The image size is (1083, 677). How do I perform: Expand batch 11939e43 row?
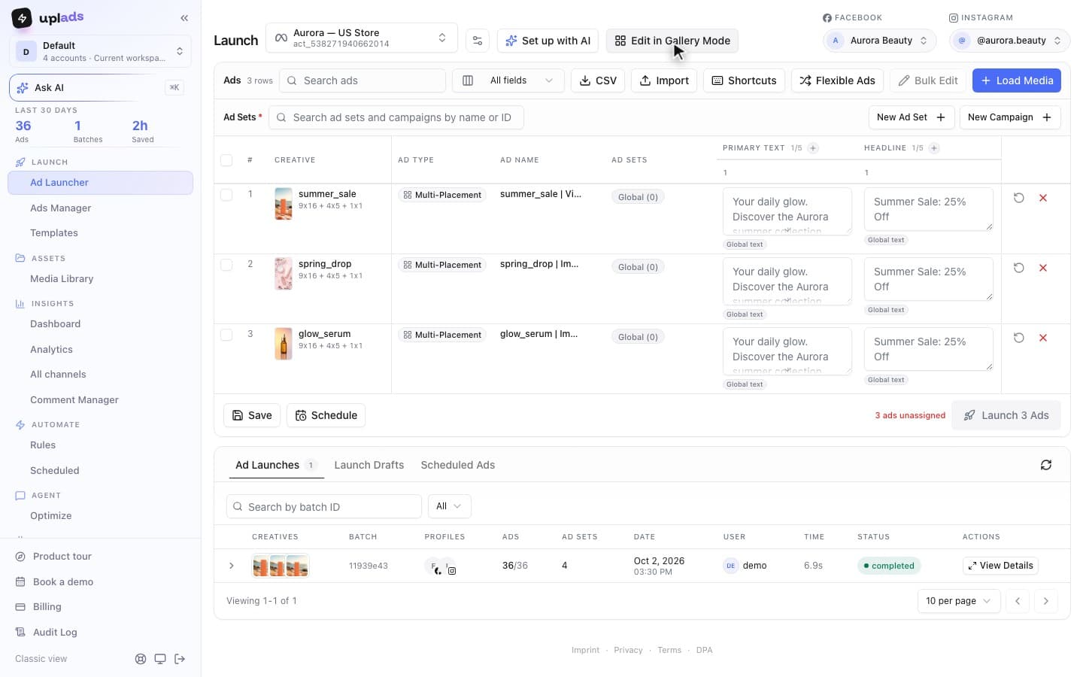click(x=232, y=566)
